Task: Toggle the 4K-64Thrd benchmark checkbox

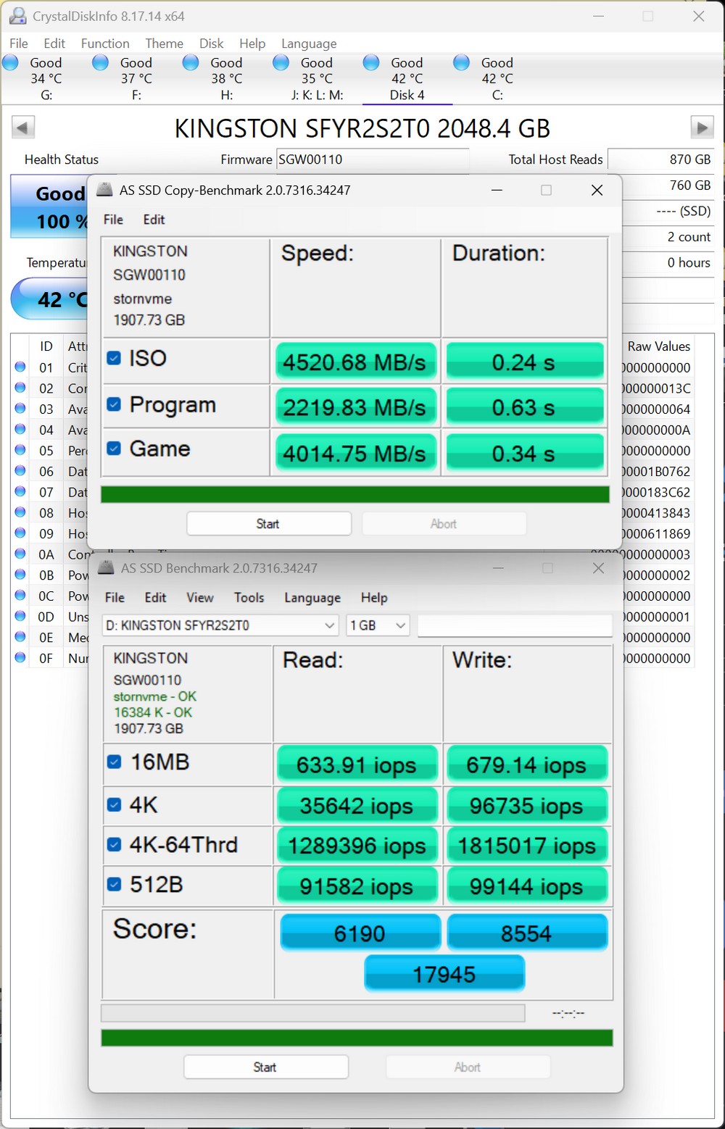Action: [x=114, y=844]
